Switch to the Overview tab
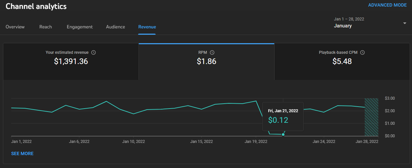 pos(15,27)
